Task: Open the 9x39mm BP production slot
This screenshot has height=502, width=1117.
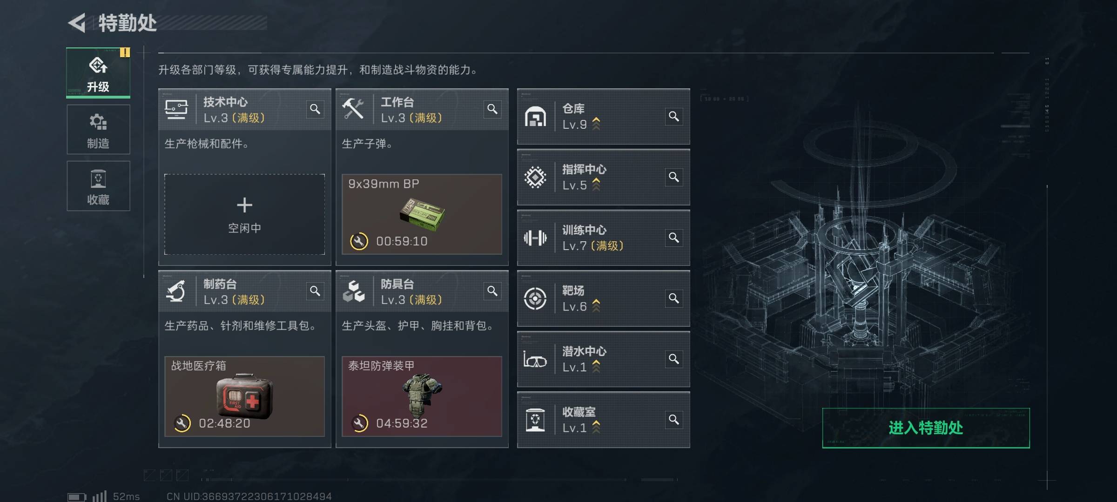Action: [x=422, y=214]
